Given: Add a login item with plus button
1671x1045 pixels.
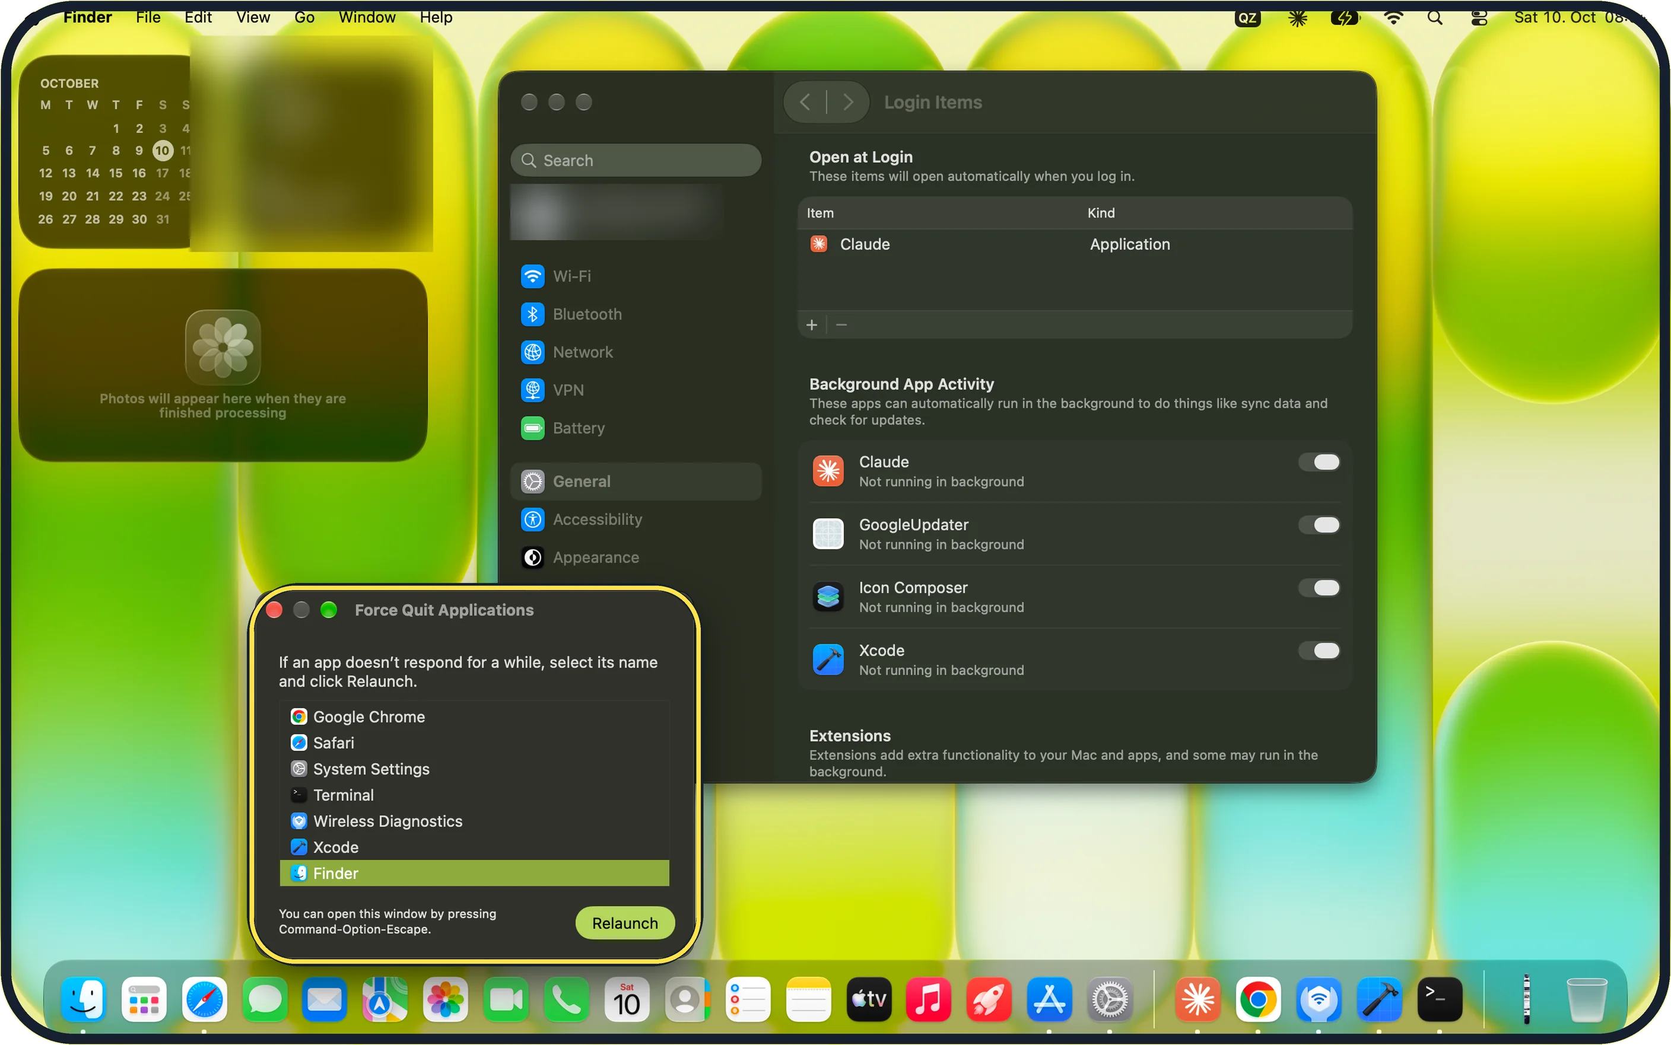Looking at the screenshot, I should click(x=812, y=325).
